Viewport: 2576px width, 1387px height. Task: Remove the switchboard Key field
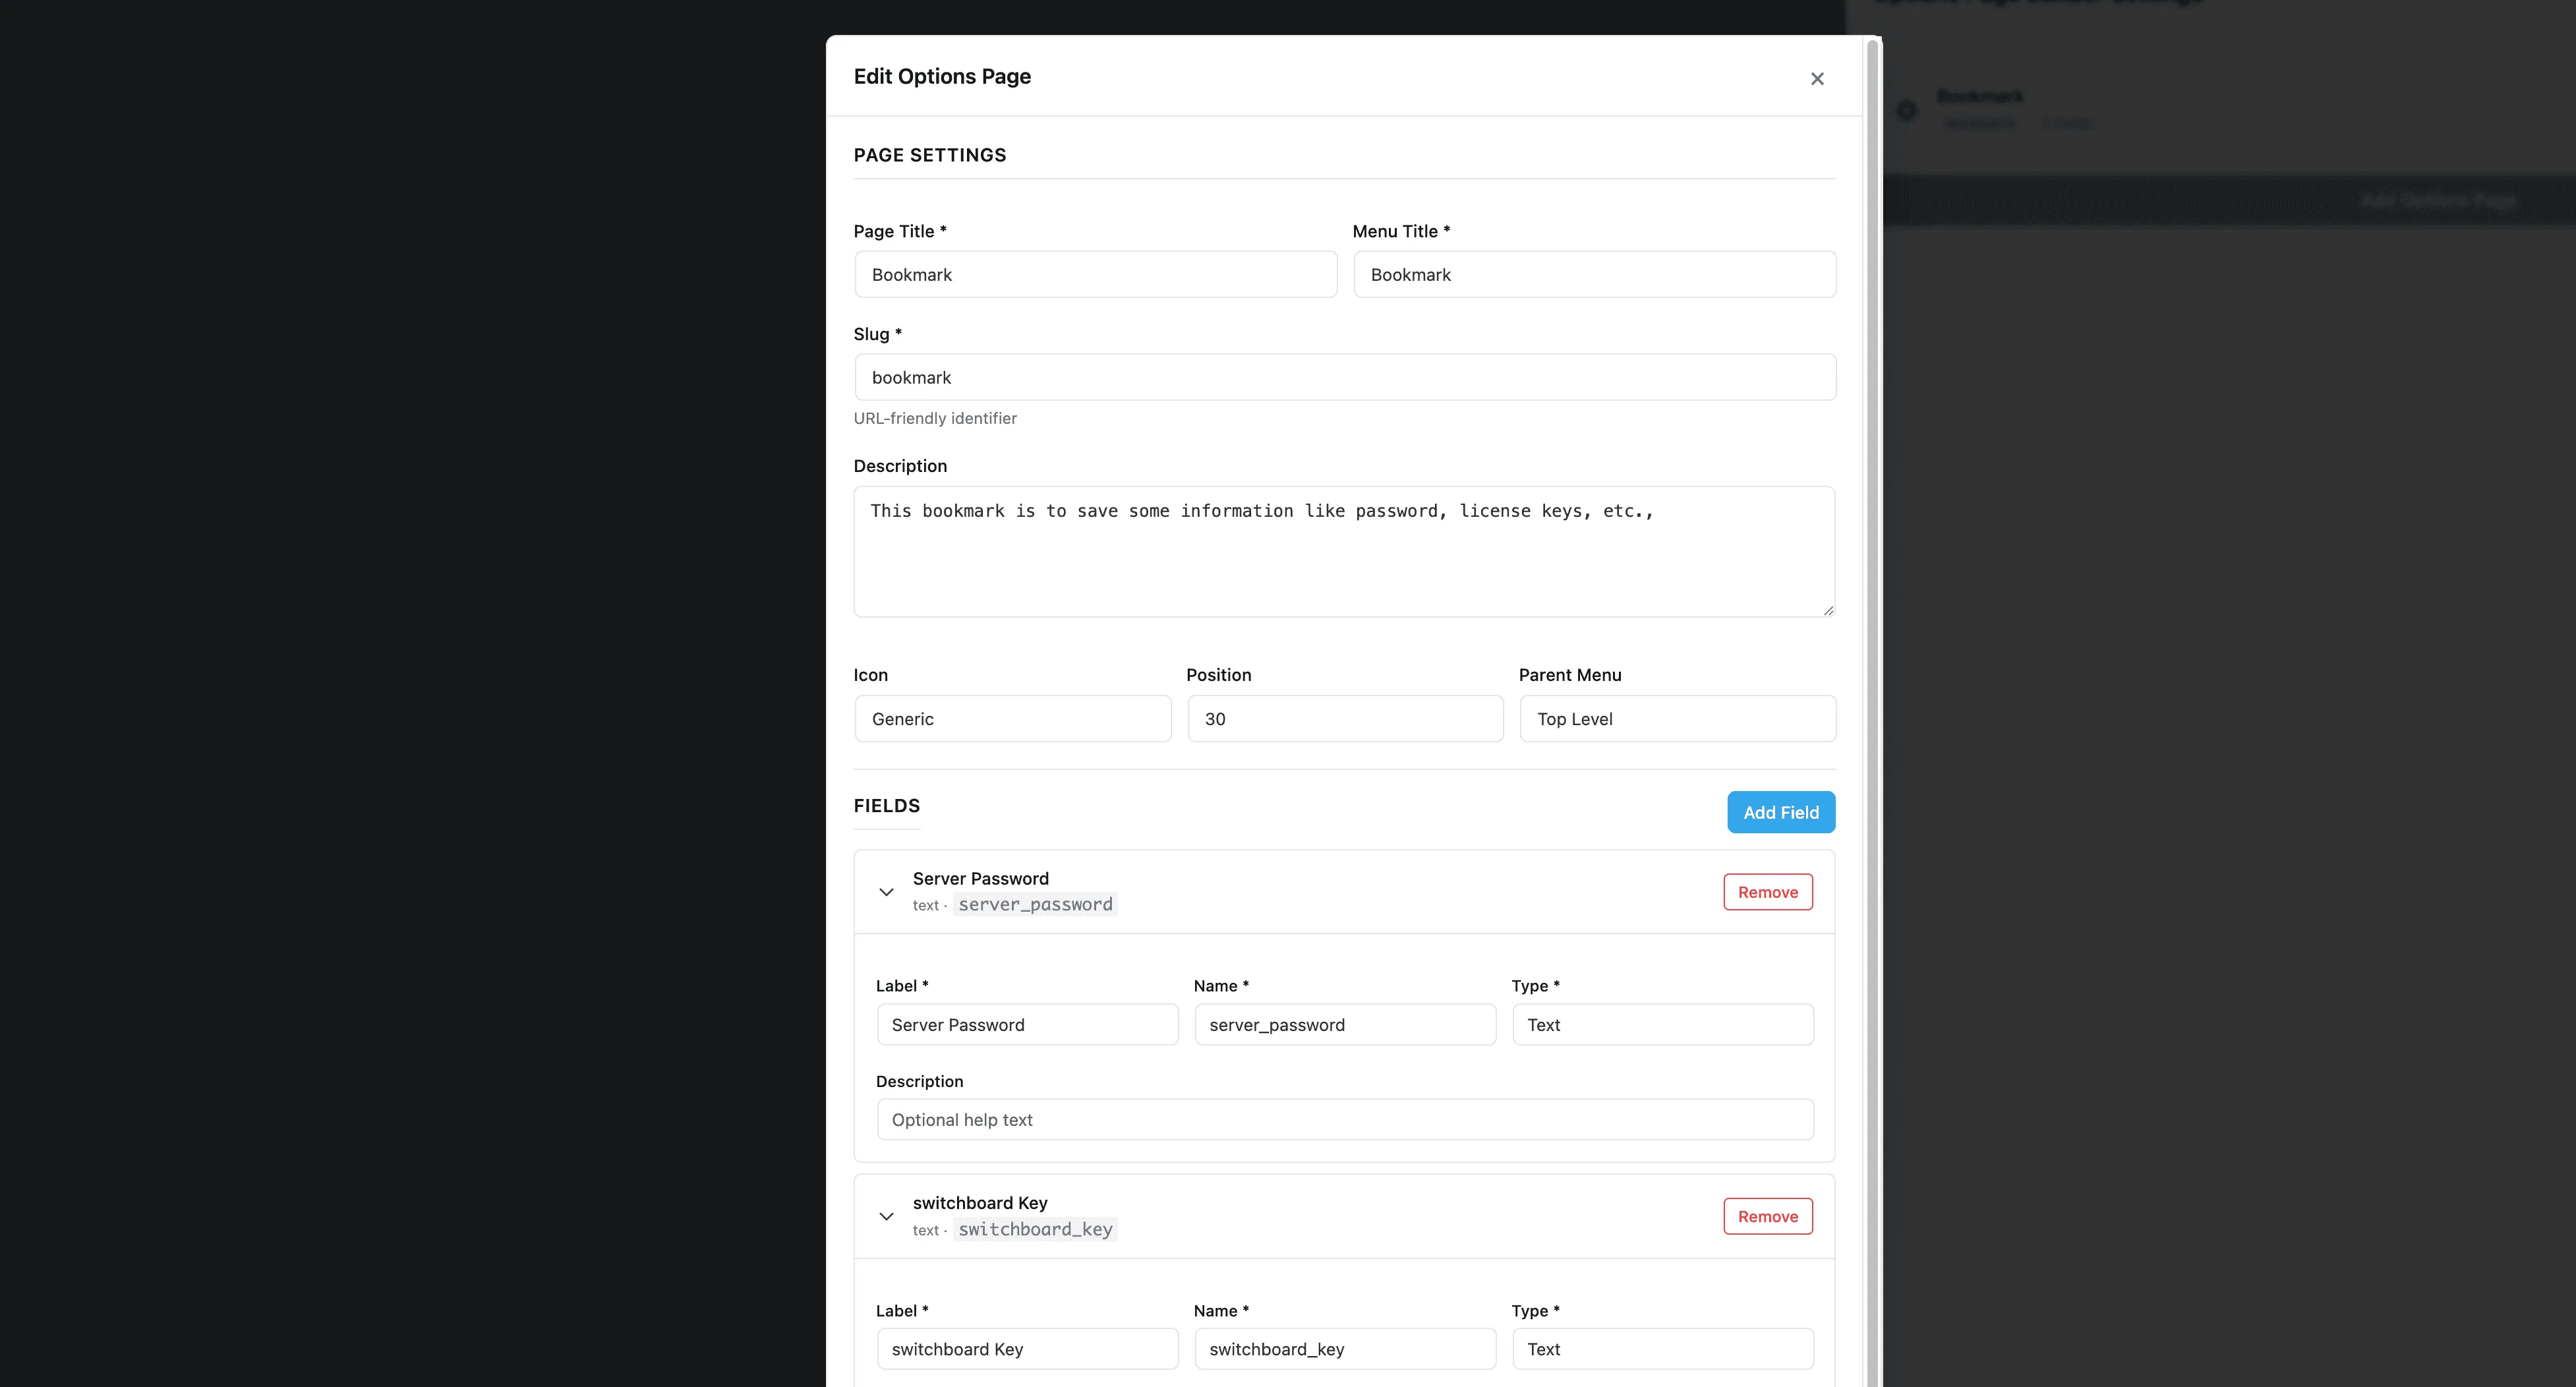pos(1767,1216)
